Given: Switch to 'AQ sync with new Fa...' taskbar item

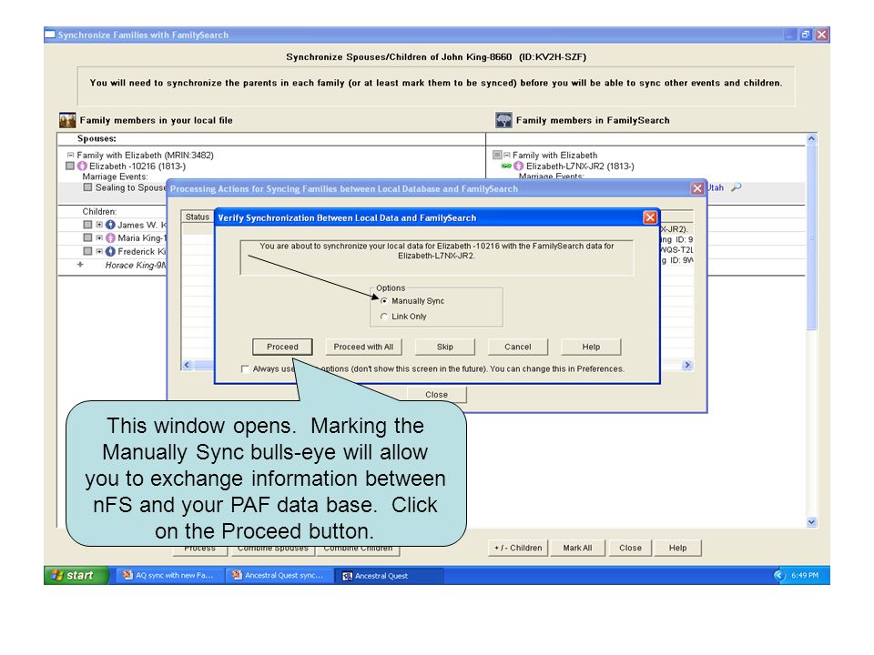Looking at the screenshot, I should pos(169,575).
